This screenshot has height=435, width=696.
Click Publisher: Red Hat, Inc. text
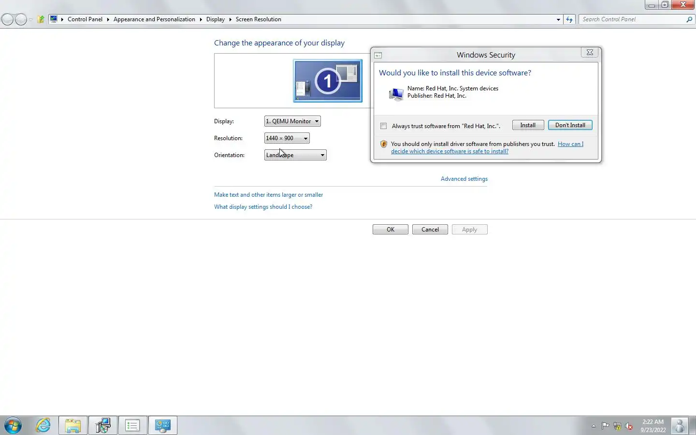coord(437,96)
